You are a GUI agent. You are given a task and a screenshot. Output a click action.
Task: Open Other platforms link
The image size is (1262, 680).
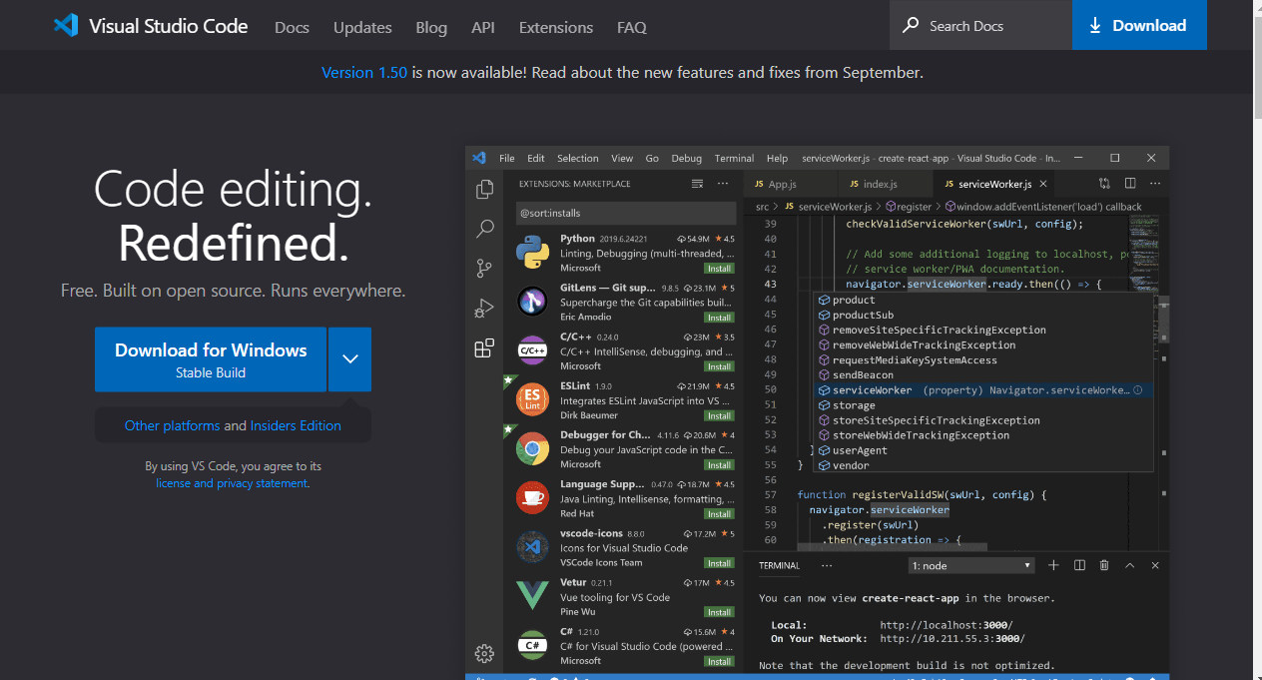(x=172, y=425)
